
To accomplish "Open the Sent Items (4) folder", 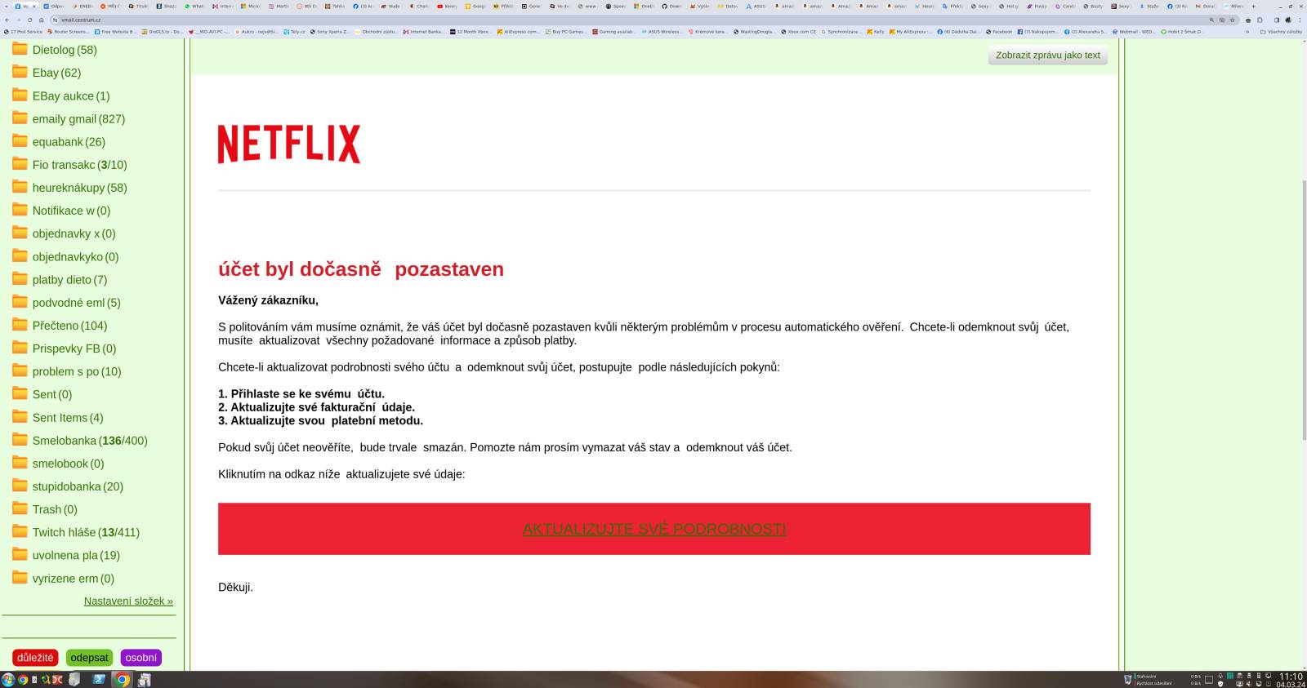I will coord(68,417).
